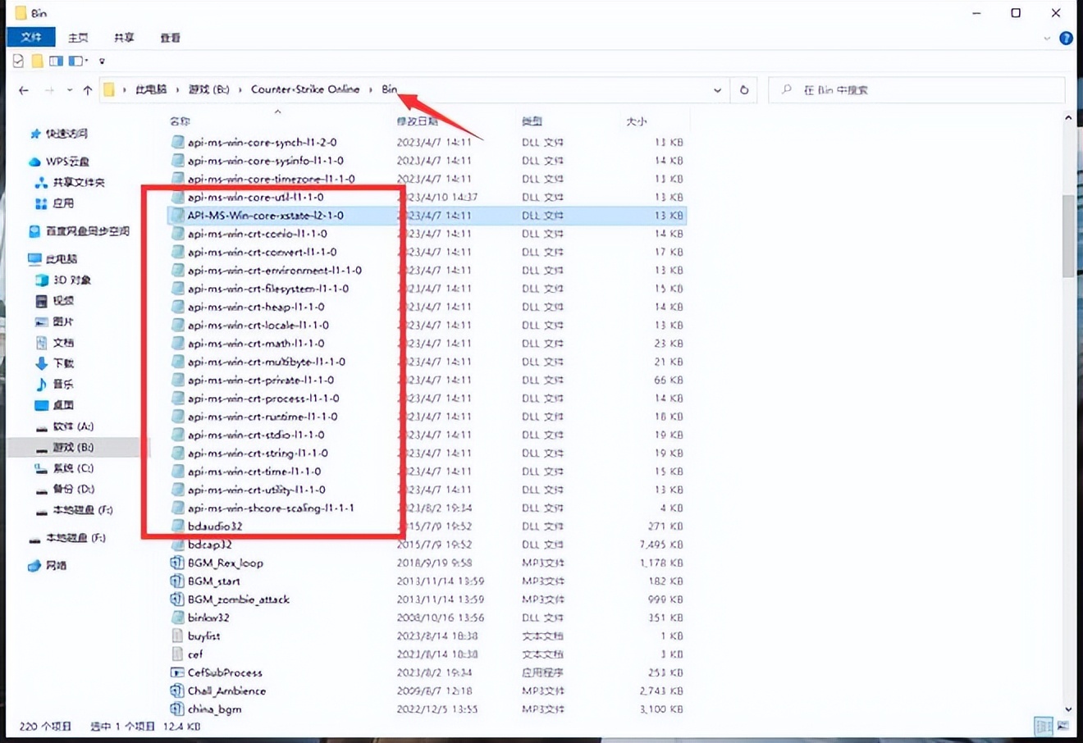Image resolution: width=1083 pixels, height=743 pixels.
Task: Click the 视频 film icon in sidebar
Action: (x=41, y=301)
